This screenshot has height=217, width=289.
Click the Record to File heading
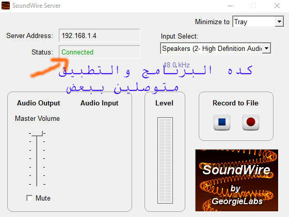[x=235, y=103]
